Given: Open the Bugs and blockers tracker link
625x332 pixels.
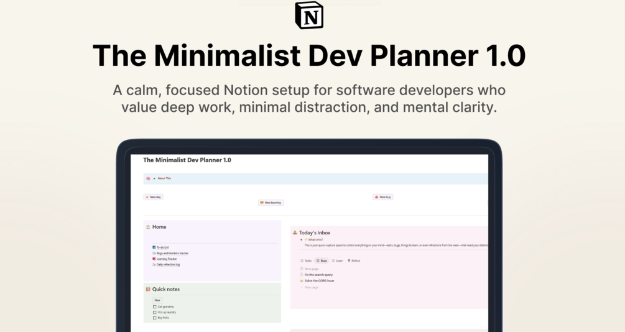Looking at the screenshot, I should 172,253.
